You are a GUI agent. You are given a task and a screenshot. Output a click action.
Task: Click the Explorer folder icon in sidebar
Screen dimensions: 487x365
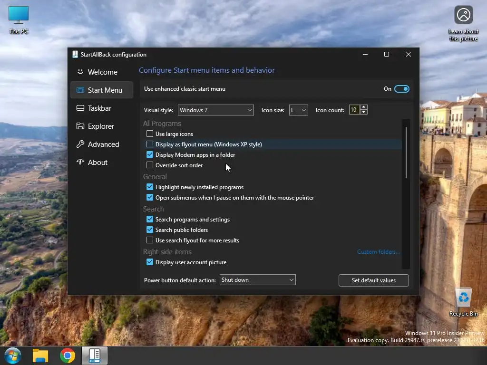pyautogui.click(x=80, y=126)
